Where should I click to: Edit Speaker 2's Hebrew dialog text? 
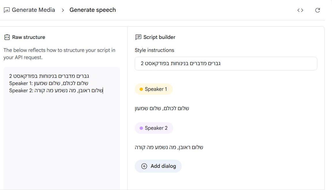[x=169, y=147]
